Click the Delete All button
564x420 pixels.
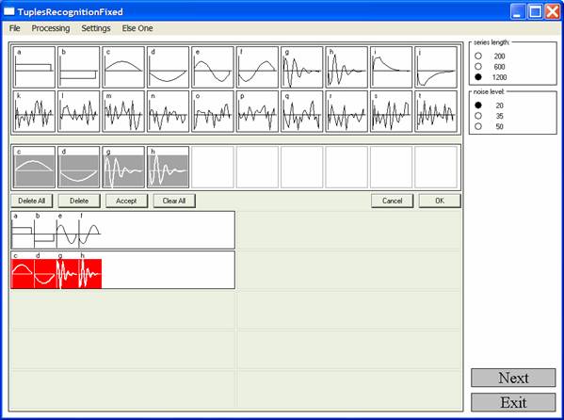[x=32, y=201]
